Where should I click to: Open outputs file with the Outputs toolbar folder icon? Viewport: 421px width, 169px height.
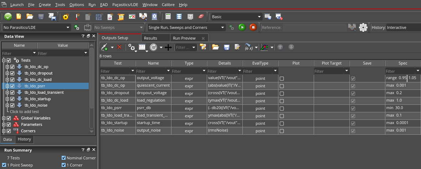(215, 47)
